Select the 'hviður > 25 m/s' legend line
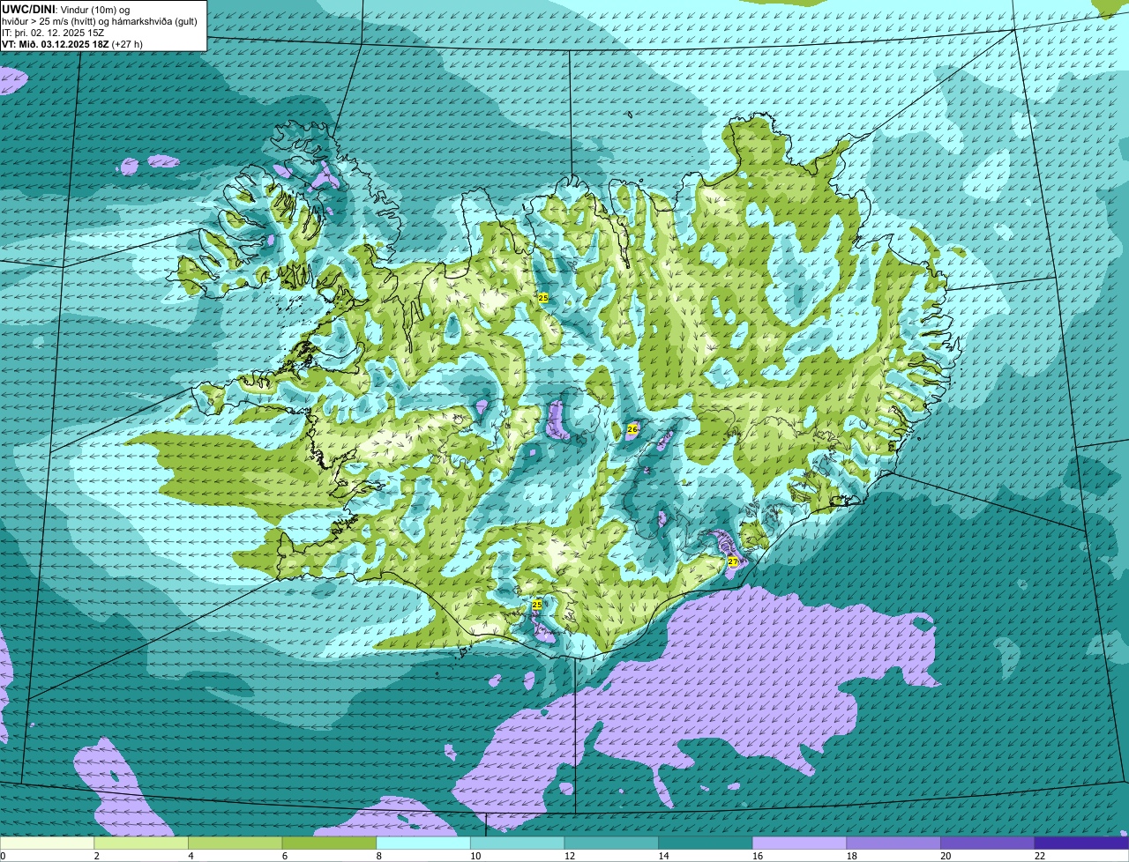This screenshot has height=862, width=1129. coord(100,21)
